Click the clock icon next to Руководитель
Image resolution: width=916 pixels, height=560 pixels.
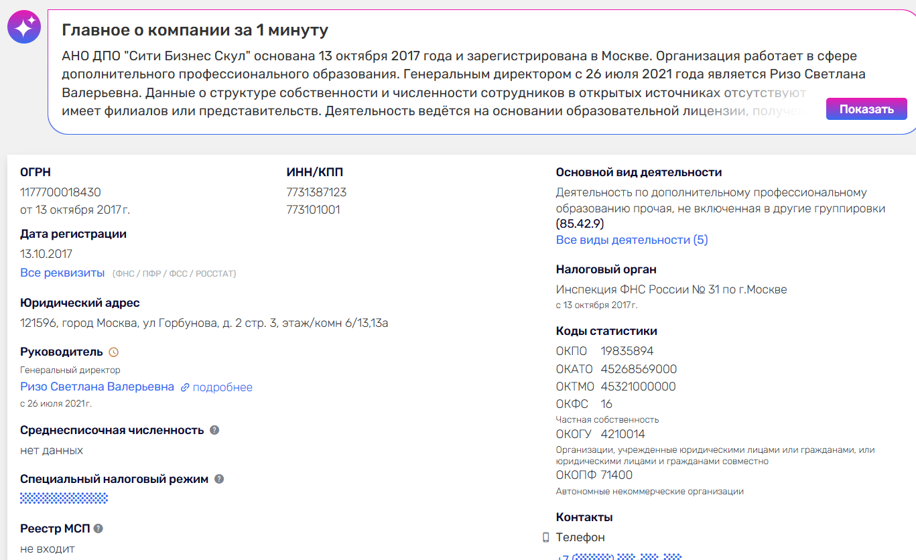113,352
